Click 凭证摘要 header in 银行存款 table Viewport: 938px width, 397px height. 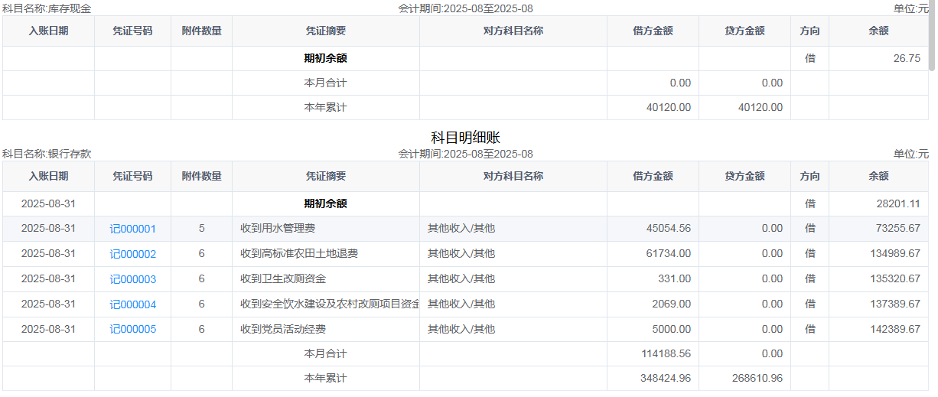point(325,176)
